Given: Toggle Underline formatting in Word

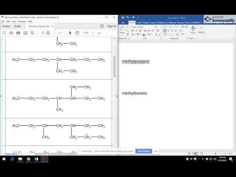Looking at the screenshot, I should click(x=140, y=31).
